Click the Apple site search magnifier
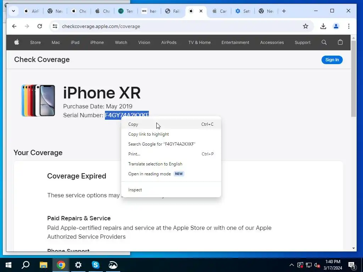Viewport: 363px width, 272px height. click(x=324, y=42)
